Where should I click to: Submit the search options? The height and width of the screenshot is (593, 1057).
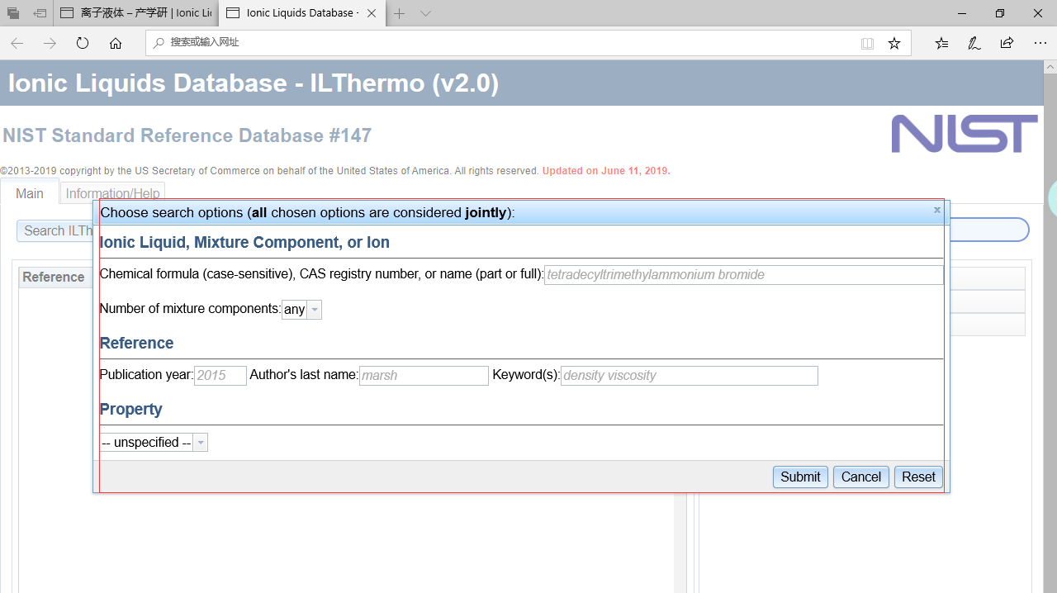click(800, 477)
